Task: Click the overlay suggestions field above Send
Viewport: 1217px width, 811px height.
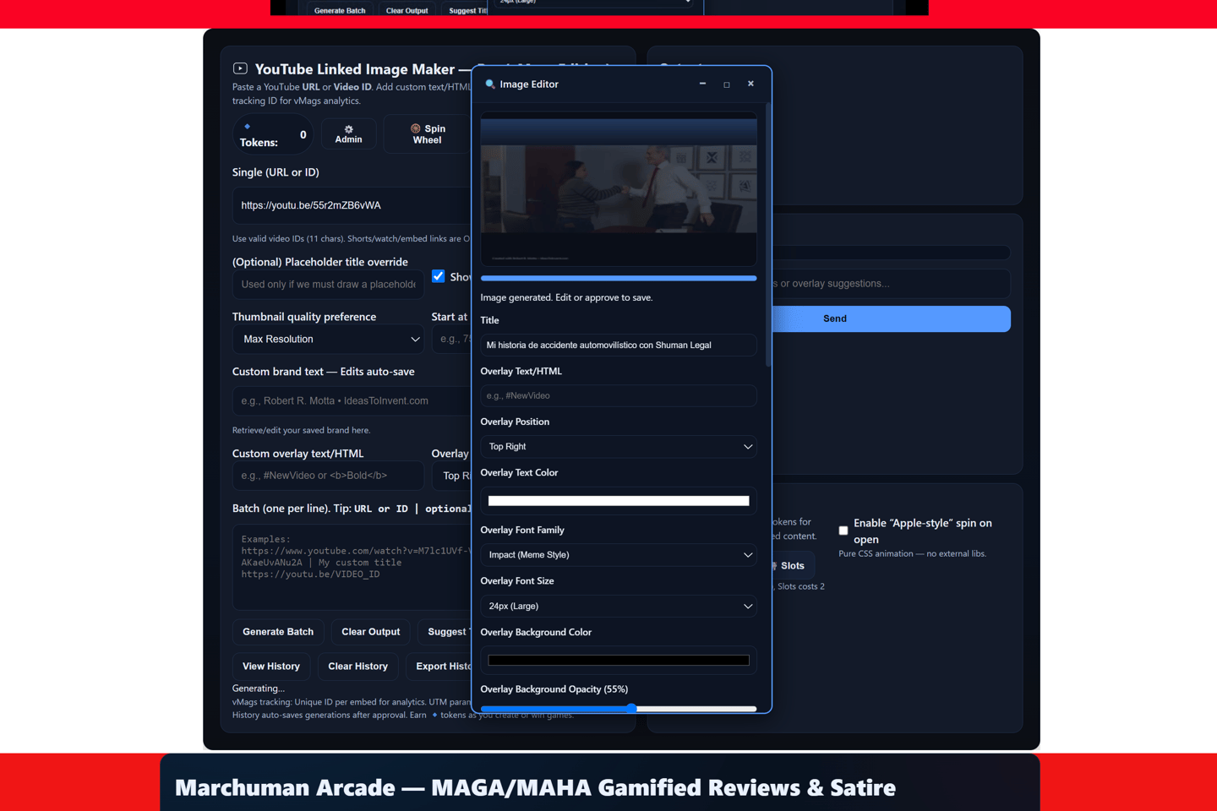Action: (891, 284)
